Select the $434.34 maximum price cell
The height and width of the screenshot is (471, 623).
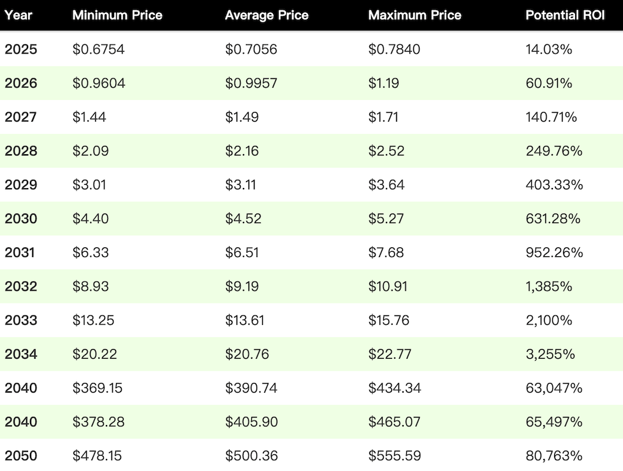(x=395, y=388)
